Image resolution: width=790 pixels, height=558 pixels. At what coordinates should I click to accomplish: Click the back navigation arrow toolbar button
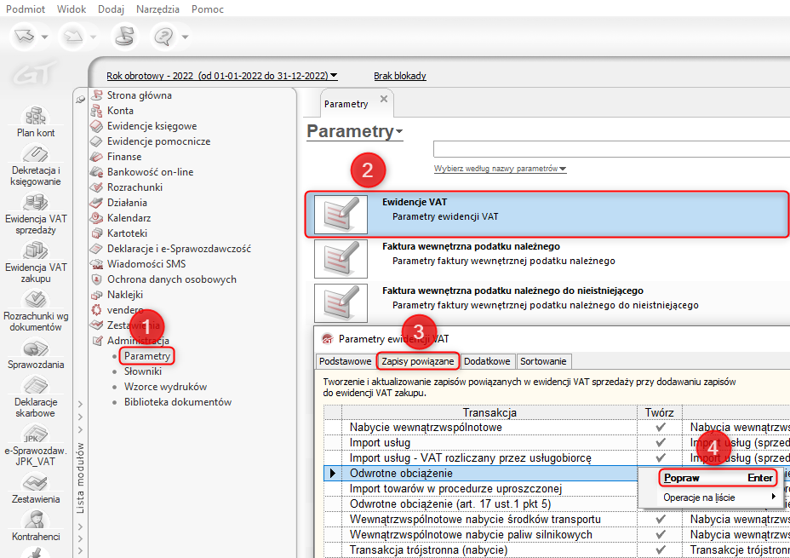(x=24, y=37)
